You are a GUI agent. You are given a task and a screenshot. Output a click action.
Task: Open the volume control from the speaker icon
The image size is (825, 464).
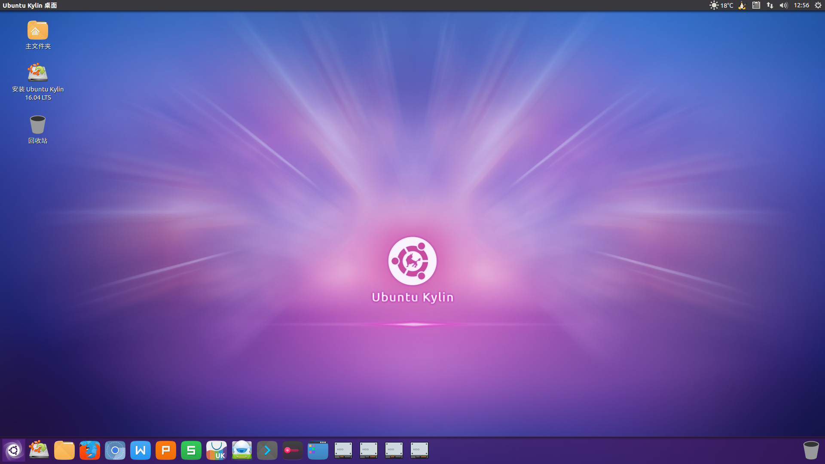pyautogui.click(x=783, y=6)
